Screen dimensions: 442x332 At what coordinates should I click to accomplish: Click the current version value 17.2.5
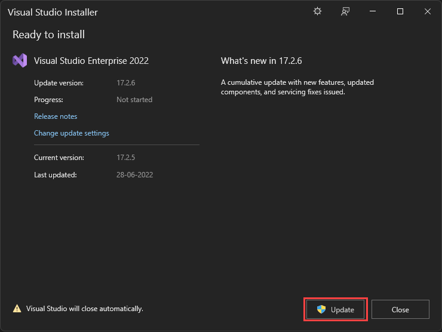point(127,158)
